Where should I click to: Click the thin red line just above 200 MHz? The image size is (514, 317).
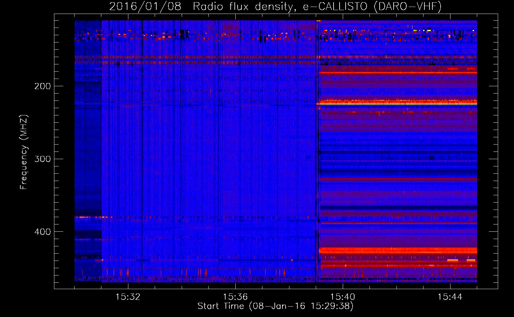(397, 73)
